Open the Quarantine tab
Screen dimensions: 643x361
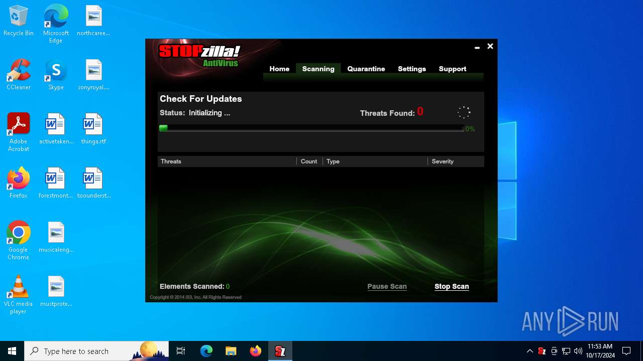[366, 69]
